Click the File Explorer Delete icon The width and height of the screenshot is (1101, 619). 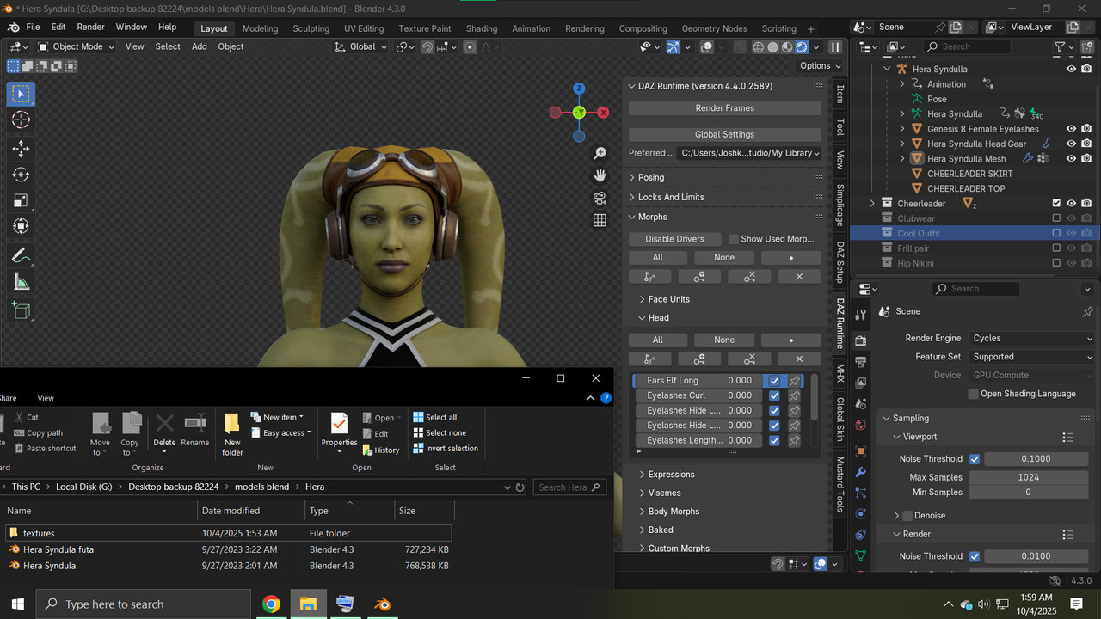point(164,424)
